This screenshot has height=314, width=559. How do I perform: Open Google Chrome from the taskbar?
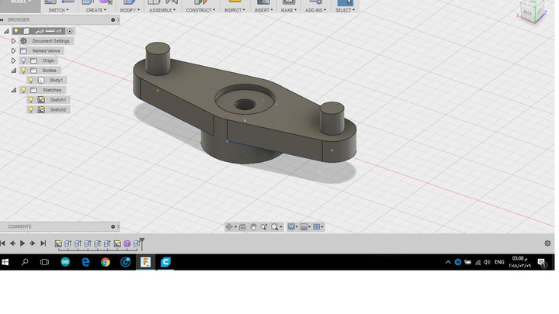[x=106, y=262]
